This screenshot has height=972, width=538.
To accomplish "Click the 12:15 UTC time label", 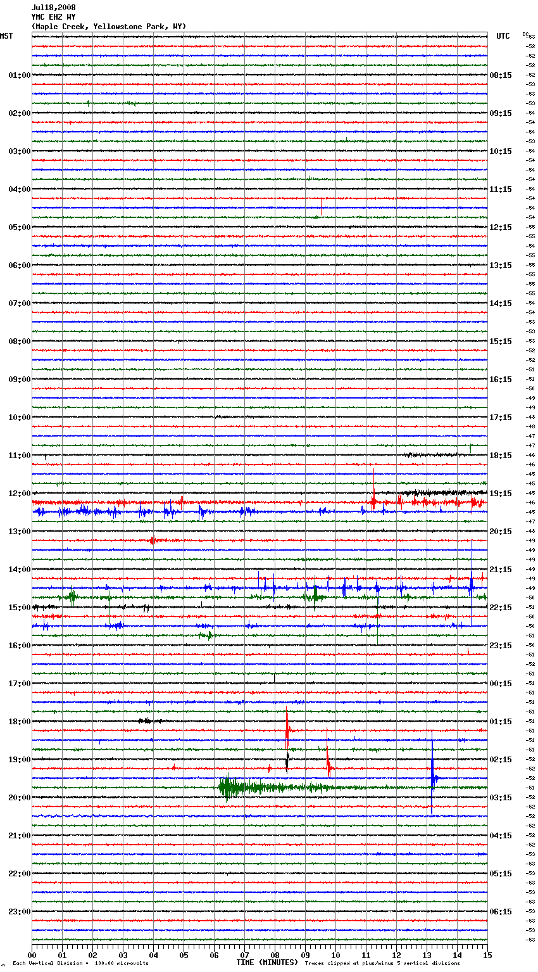I will [x=501, y=227].
